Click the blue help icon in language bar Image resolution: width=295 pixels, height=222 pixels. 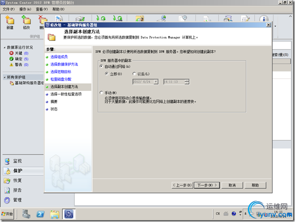point(234,214)
